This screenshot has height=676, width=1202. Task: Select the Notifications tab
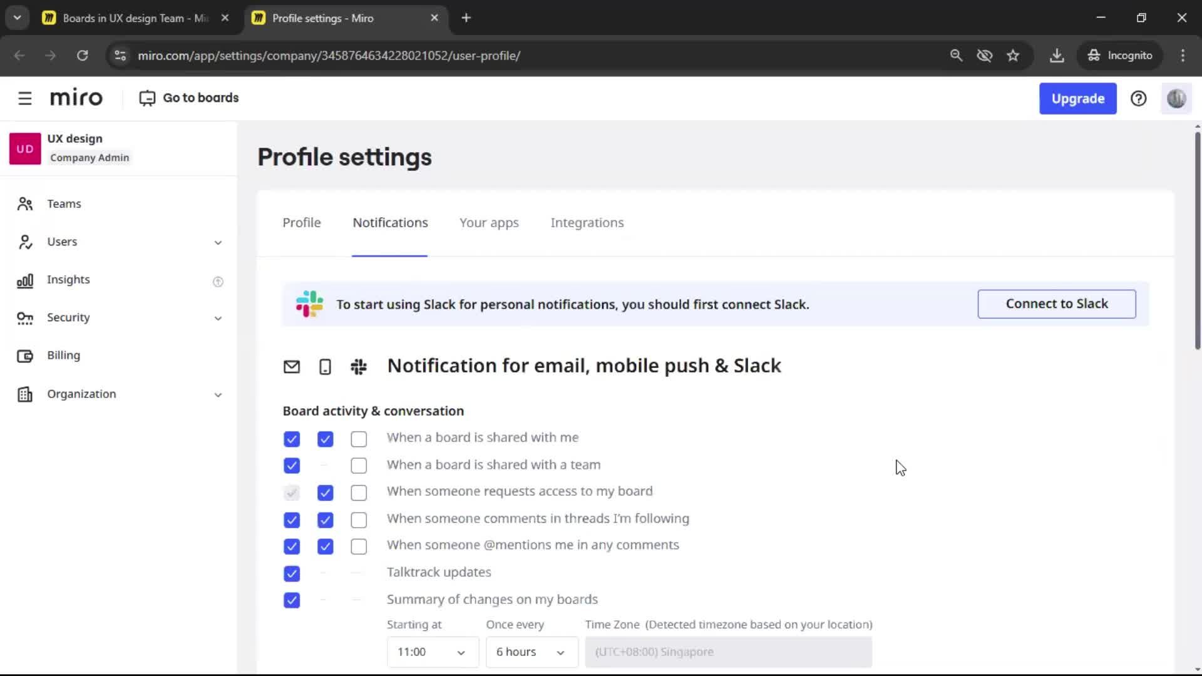click(390, 223)
